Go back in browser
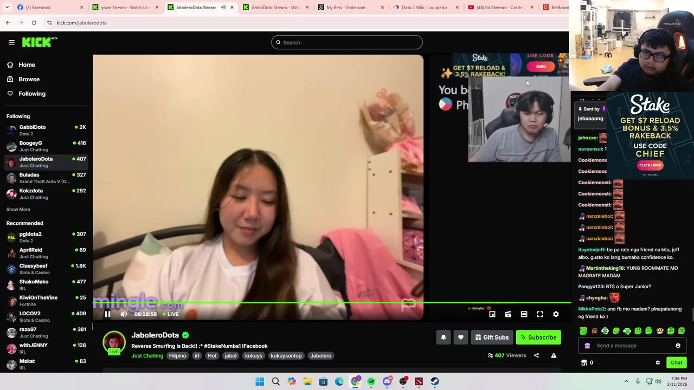This screenshot has height=390, width=694. [x=8, y=23]
